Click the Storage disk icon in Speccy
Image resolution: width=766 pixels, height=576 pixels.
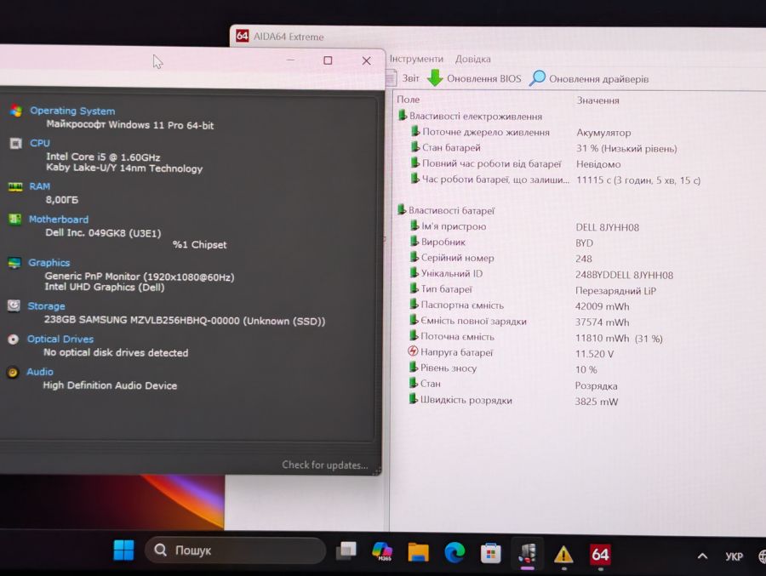[14, 305]
